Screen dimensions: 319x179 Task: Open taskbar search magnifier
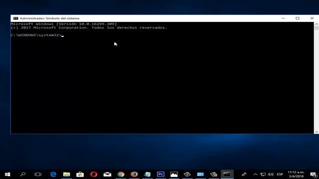pos(23,175)
